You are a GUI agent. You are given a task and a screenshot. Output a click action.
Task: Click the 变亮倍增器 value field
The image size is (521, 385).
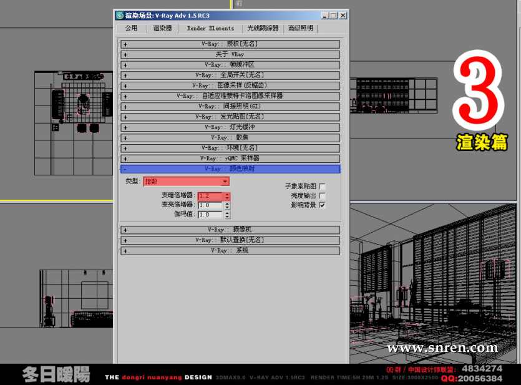(210, 205)
